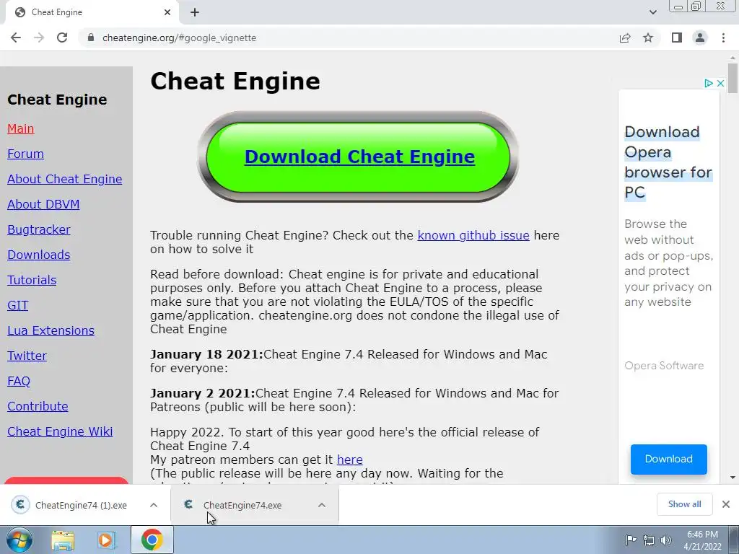Click the Chrome taskbar icon

click(152, 540)
